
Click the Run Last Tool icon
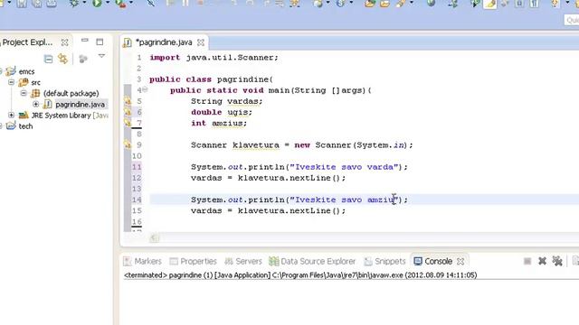(x=120, y=4)
